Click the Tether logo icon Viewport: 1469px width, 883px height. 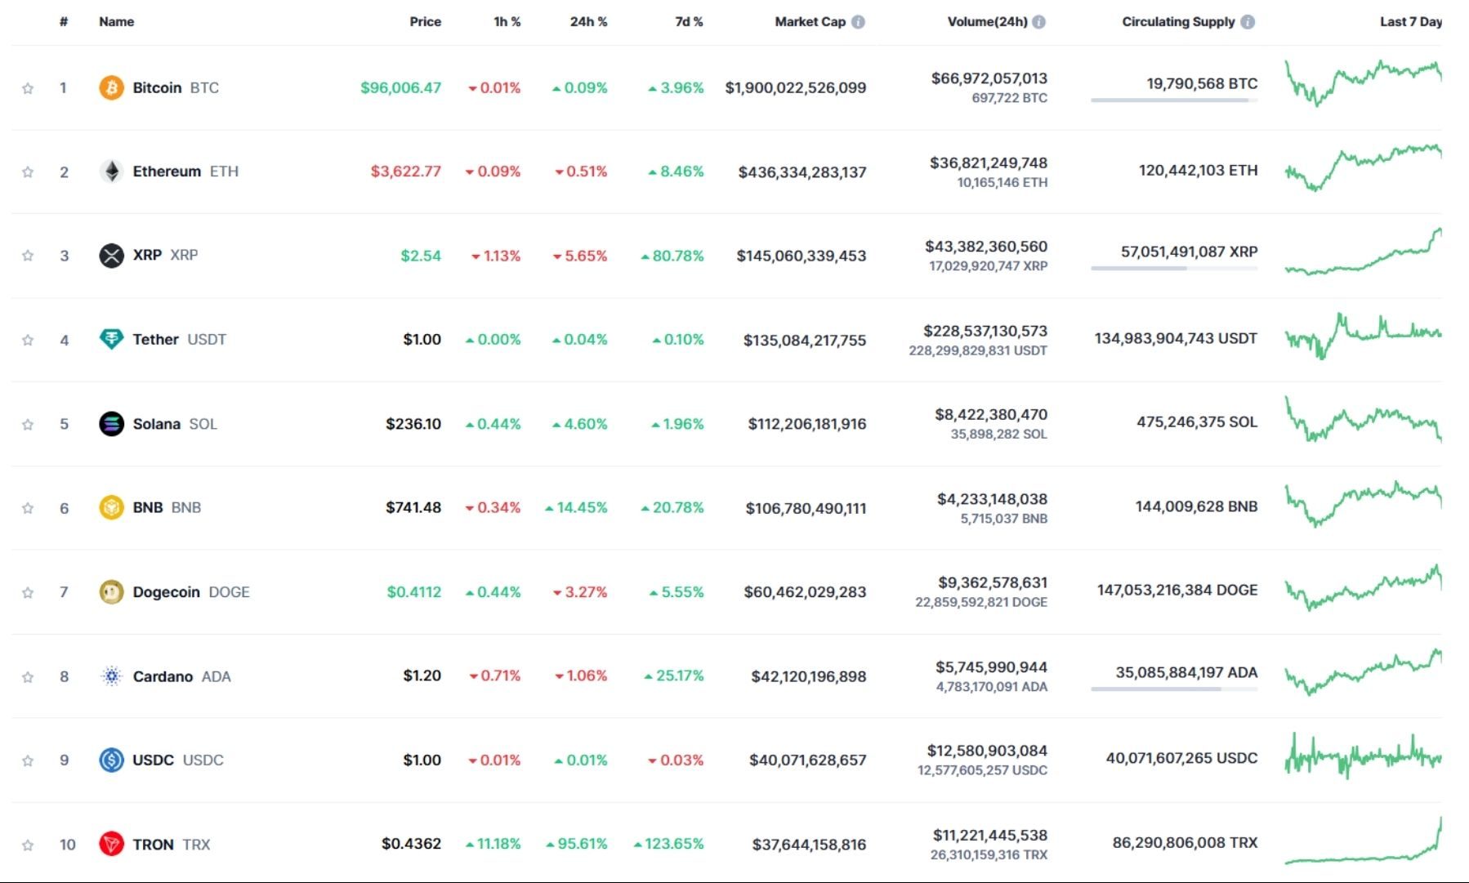111,339
